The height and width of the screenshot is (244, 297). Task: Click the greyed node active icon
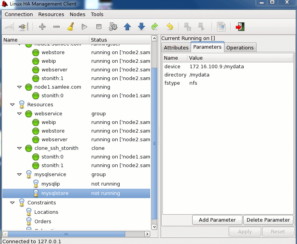click(201, 27)
